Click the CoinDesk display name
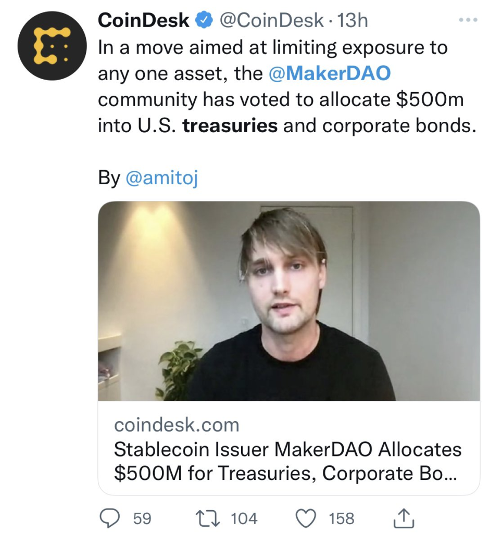Image resolution: width=502 pixels, height=533 pixels. 144,20
